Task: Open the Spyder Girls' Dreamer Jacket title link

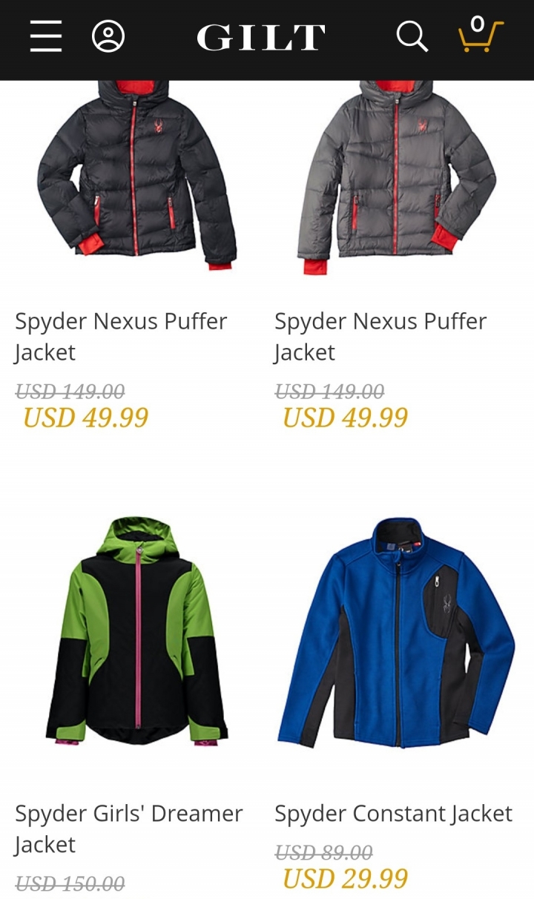Action: pyautogui.click(x=129, y=829)
